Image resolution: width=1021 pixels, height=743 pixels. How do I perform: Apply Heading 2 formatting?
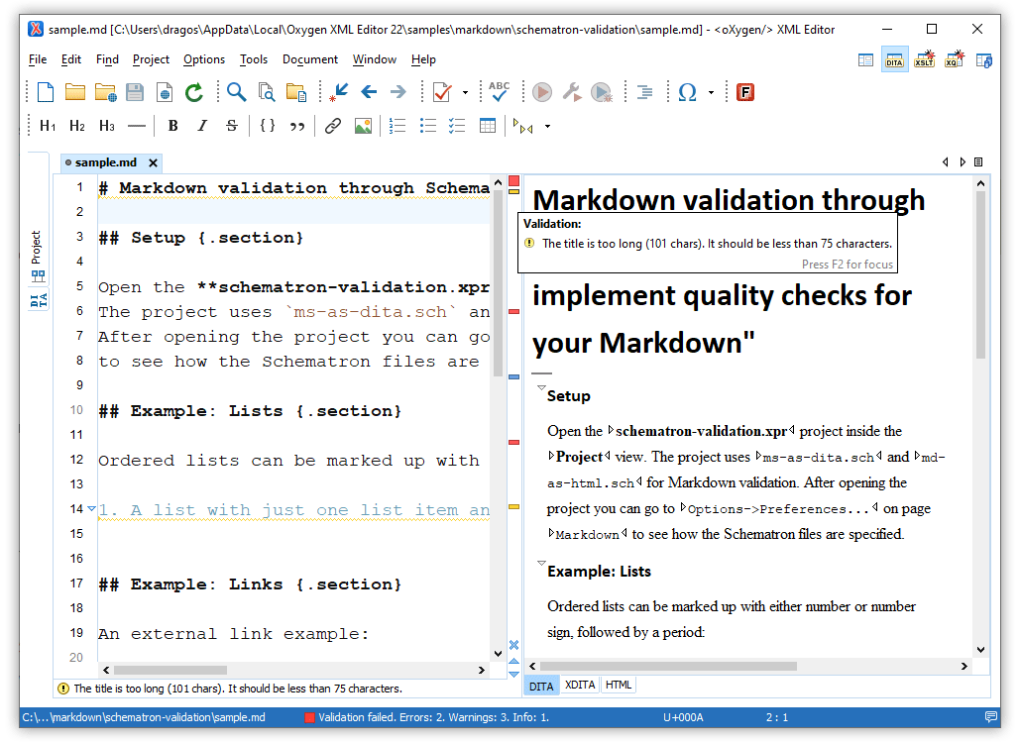tap(77, 126)
